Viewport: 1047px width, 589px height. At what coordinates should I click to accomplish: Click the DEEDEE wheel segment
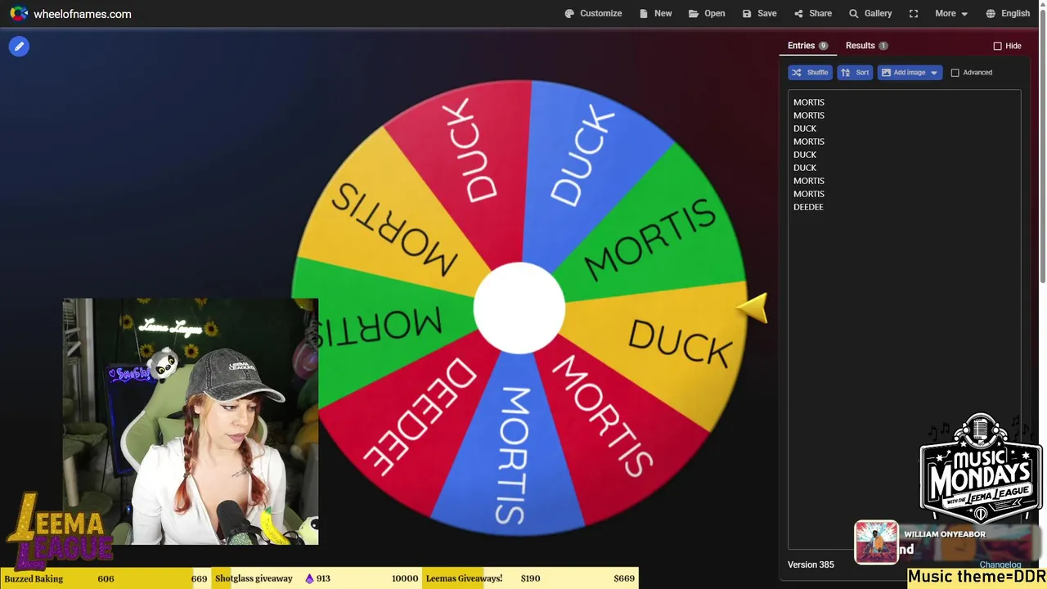click(x=417, y=417)
